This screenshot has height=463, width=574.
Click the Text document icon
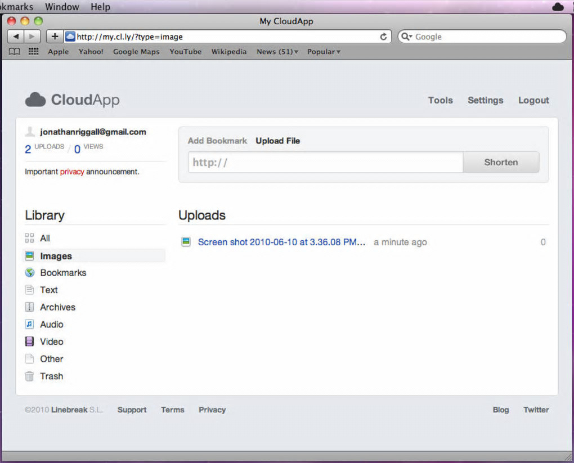click(x=29, y=290)
